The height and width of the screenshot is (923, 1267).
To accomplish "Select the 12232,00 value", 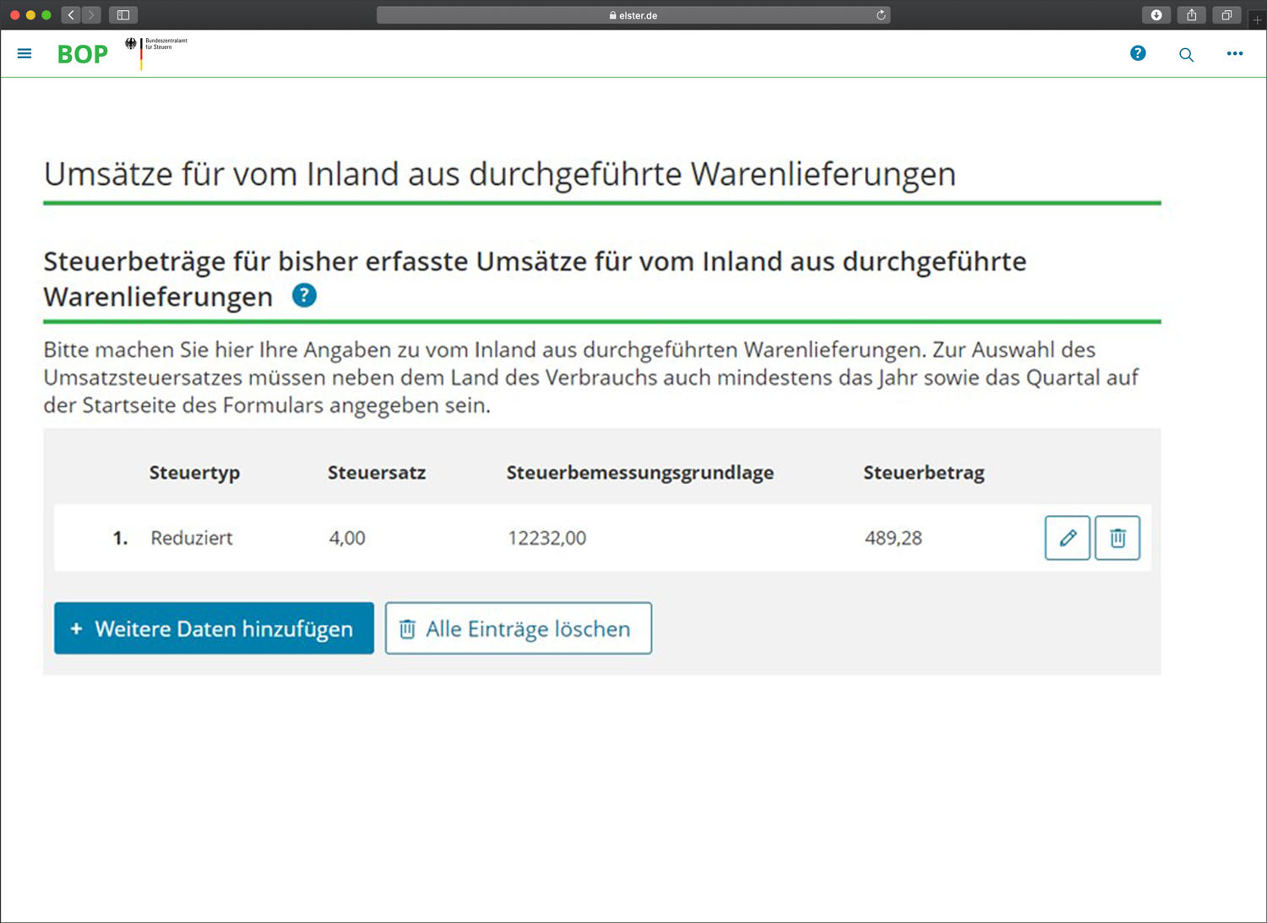I will (547, 538).
